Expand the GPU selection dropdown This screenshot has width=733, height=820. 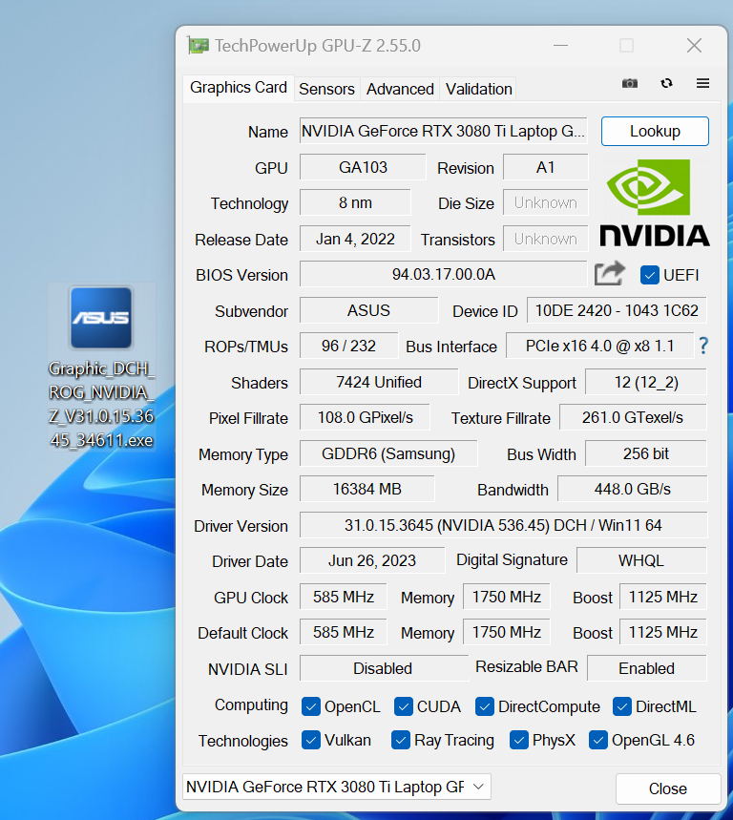[336, 787]
